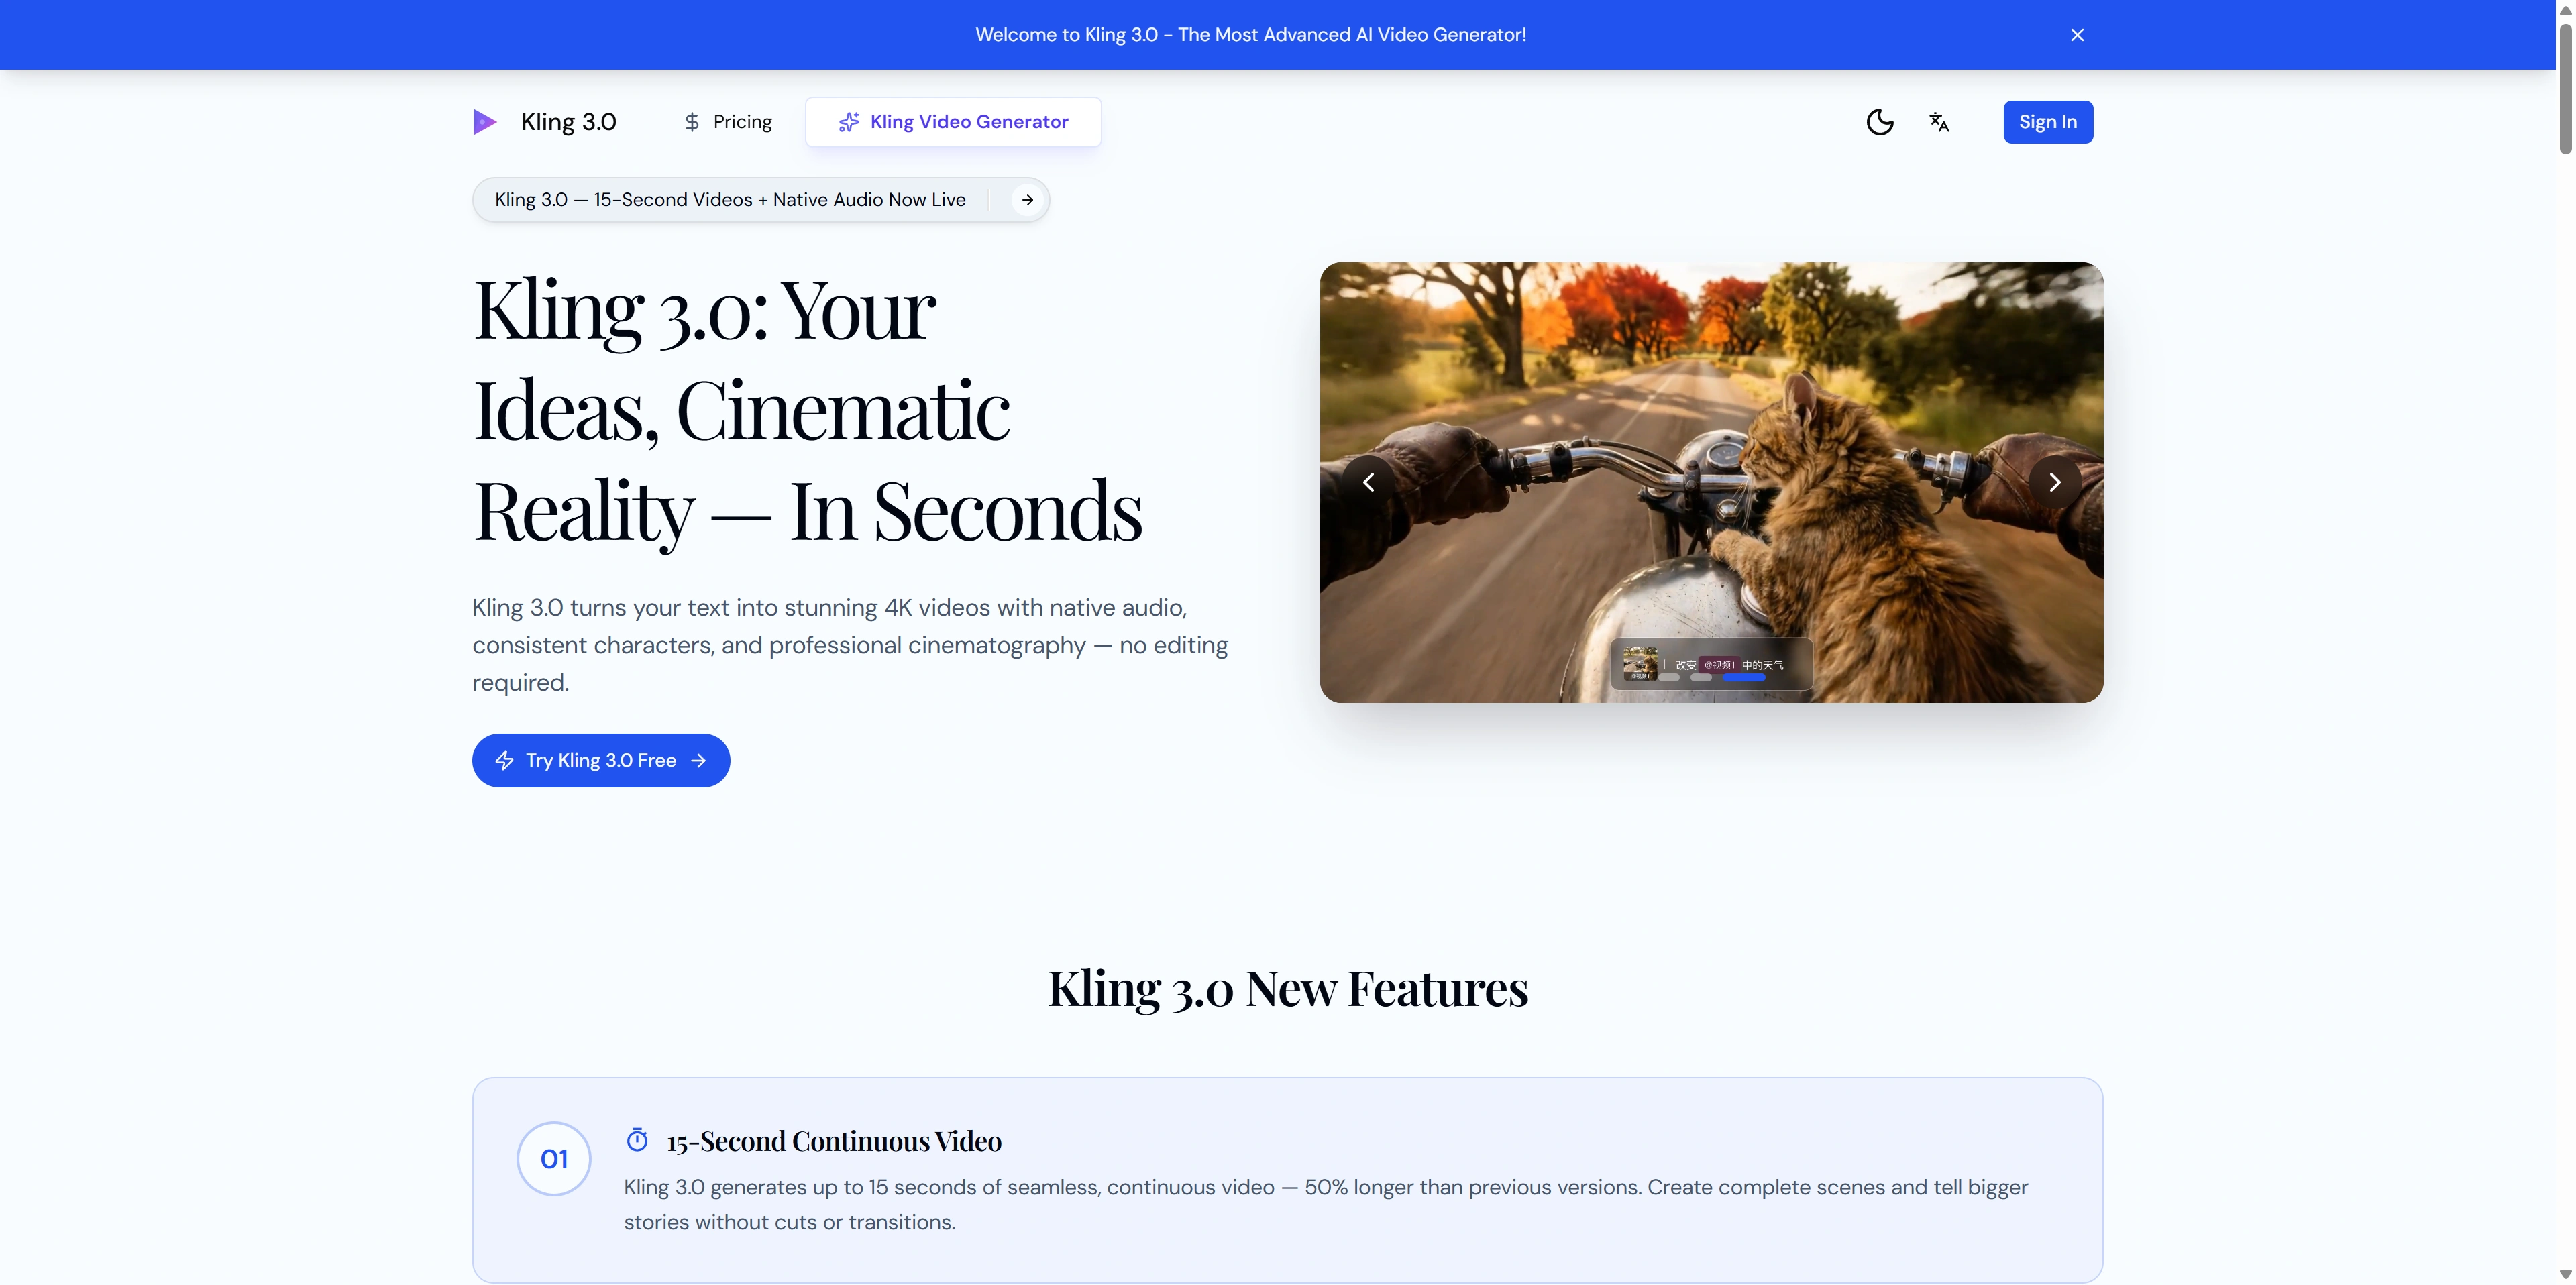Open the Pricing page from the navbar
Image resolution: width=2576 pixels, height=1285 pixels.
click(727, 122)
